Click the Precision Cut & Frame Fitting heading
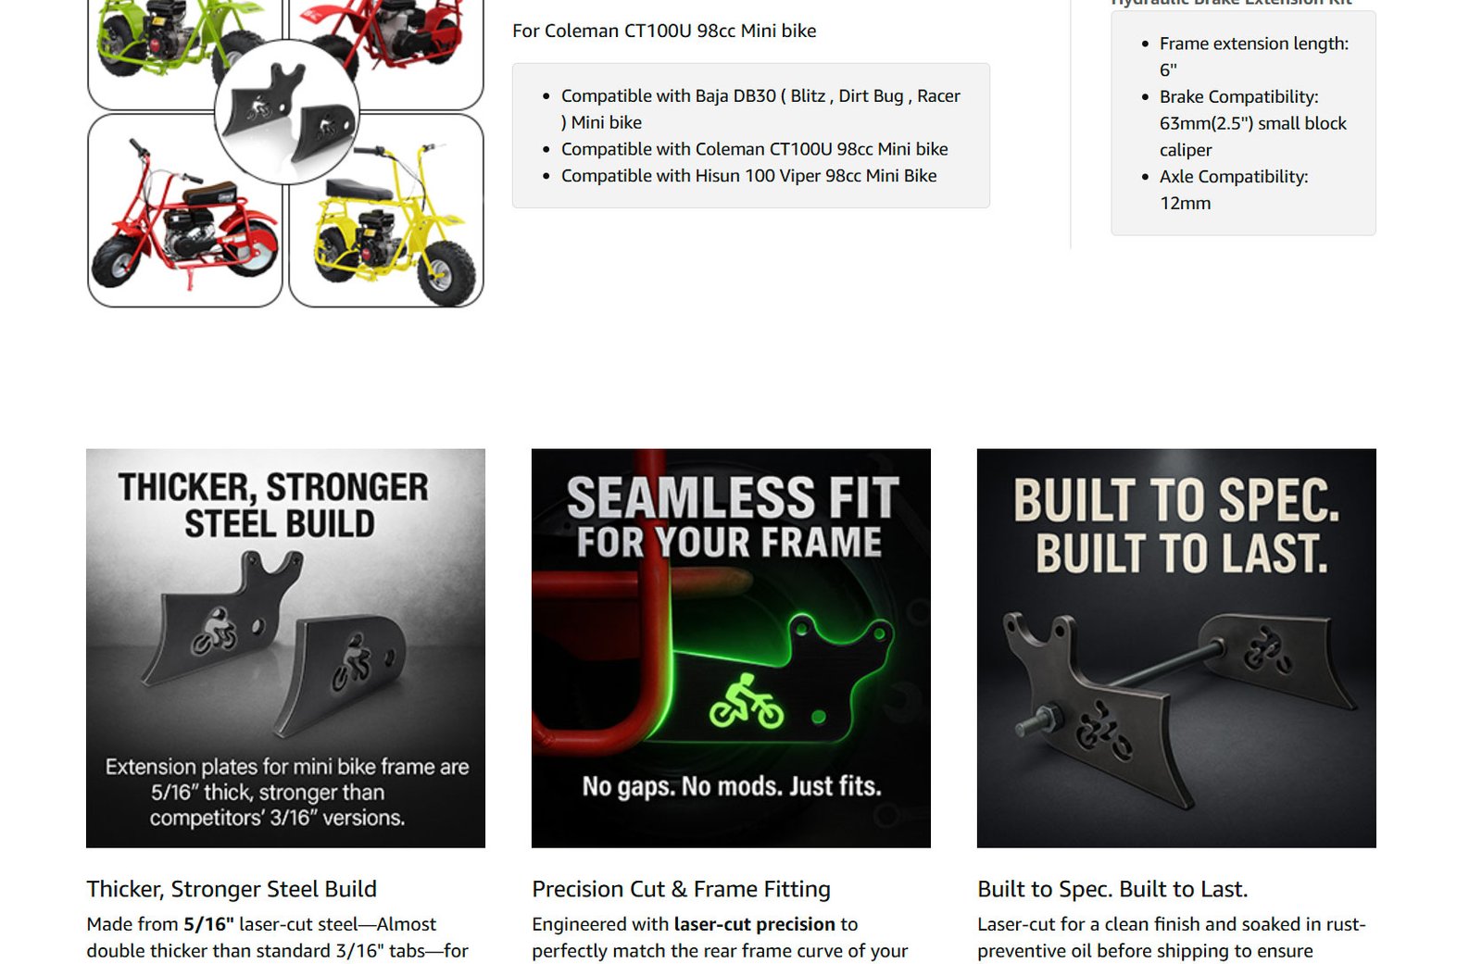1482x964 pixels. click(681, 889)
